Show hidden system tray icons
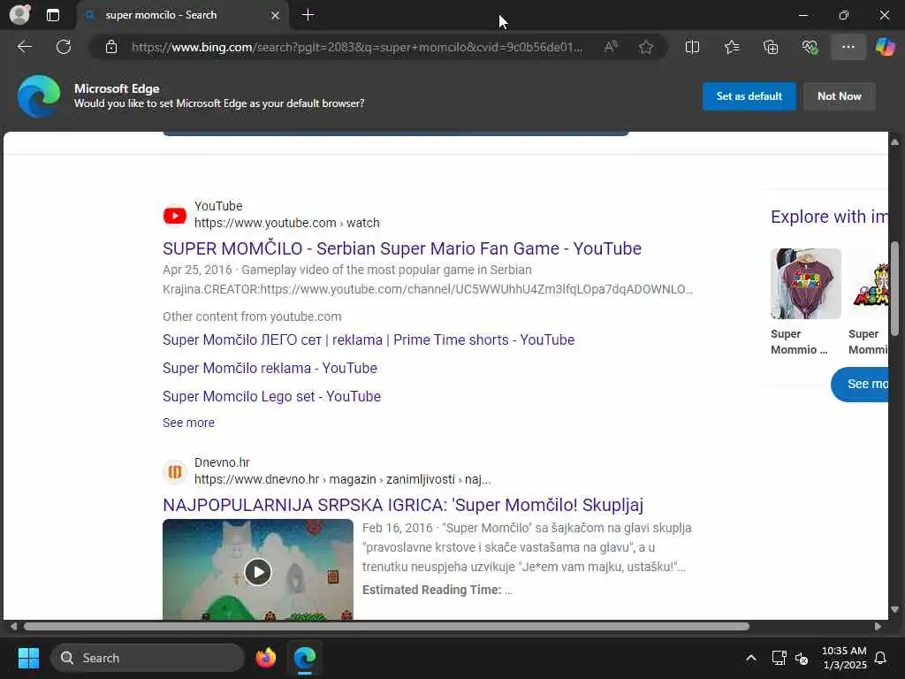 pos(751,658)
